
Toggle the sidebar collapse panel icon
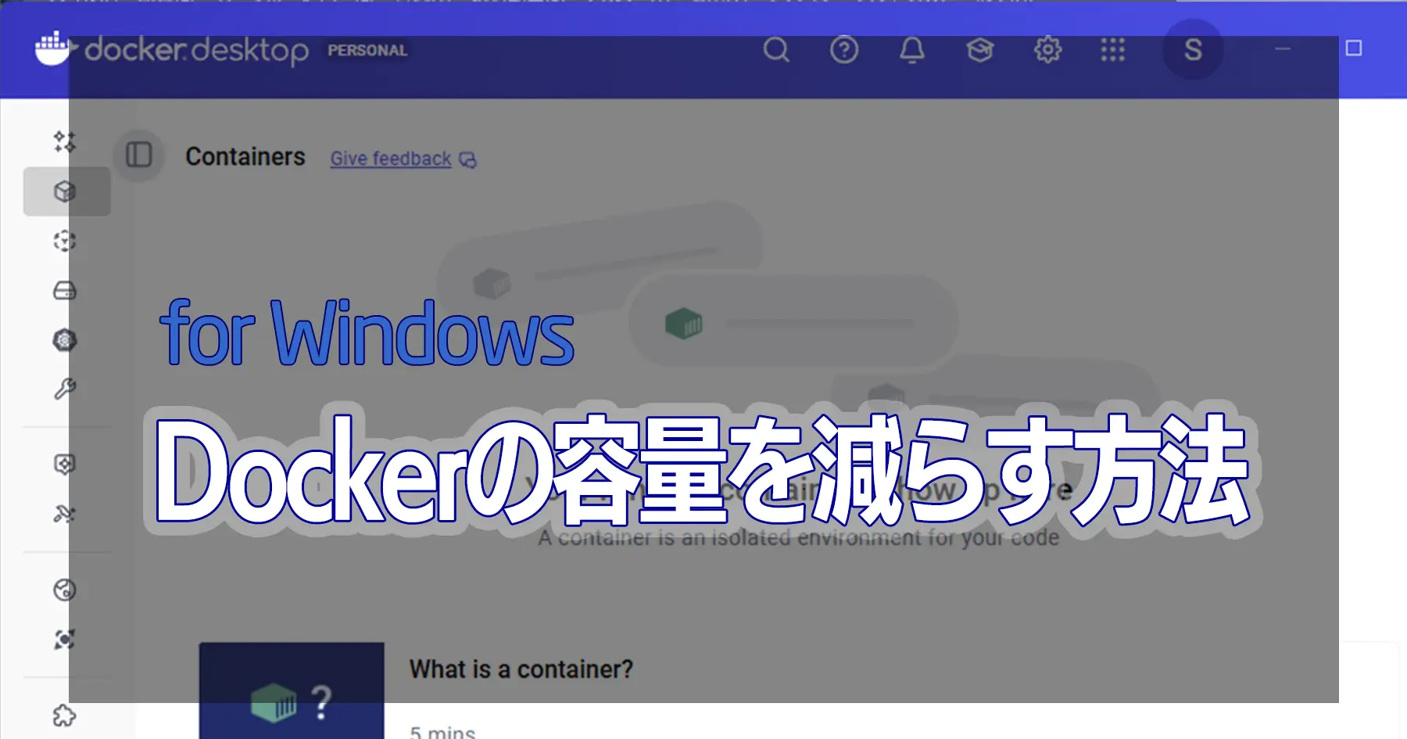(x=138, y=156)
